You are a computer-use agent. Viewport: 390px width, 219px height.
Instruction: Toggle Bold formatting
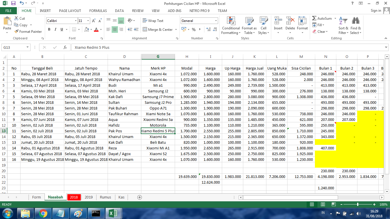(x=49, y=29)
